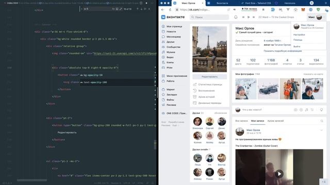330x185 pixels.
Task: Go to previous match arrow in find widget
Action: [x=138, y=9]
